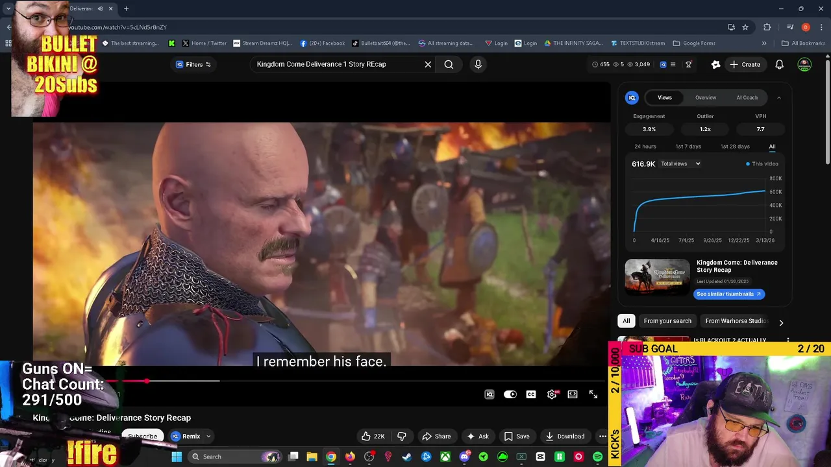Viewport: 831px width, 467px height.
Task: Open the All Bookmarks folder
Action: click(803, 43)
